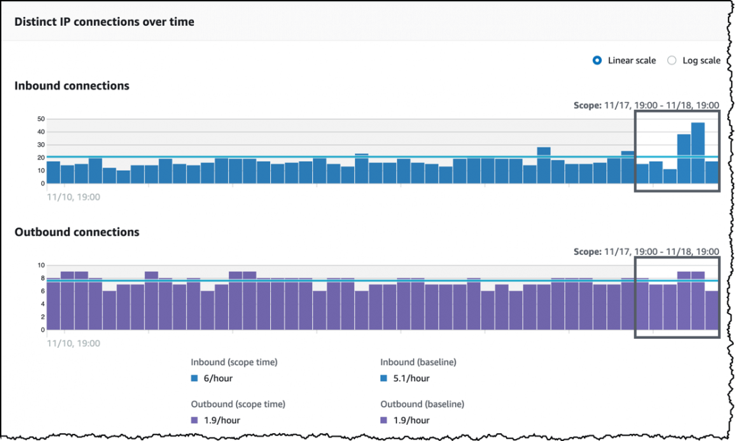Click the blue Inbound (scope time) legend square
735x441 pixels.
pyautogui.click(x=195, y=378)
